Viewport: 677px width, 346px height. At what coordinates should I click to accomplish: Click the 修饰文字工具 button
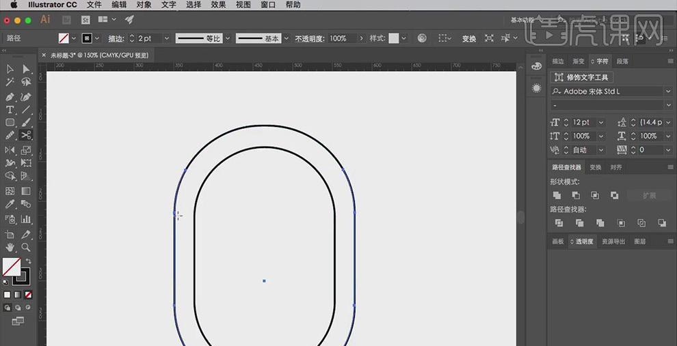(x=582, y=78)
